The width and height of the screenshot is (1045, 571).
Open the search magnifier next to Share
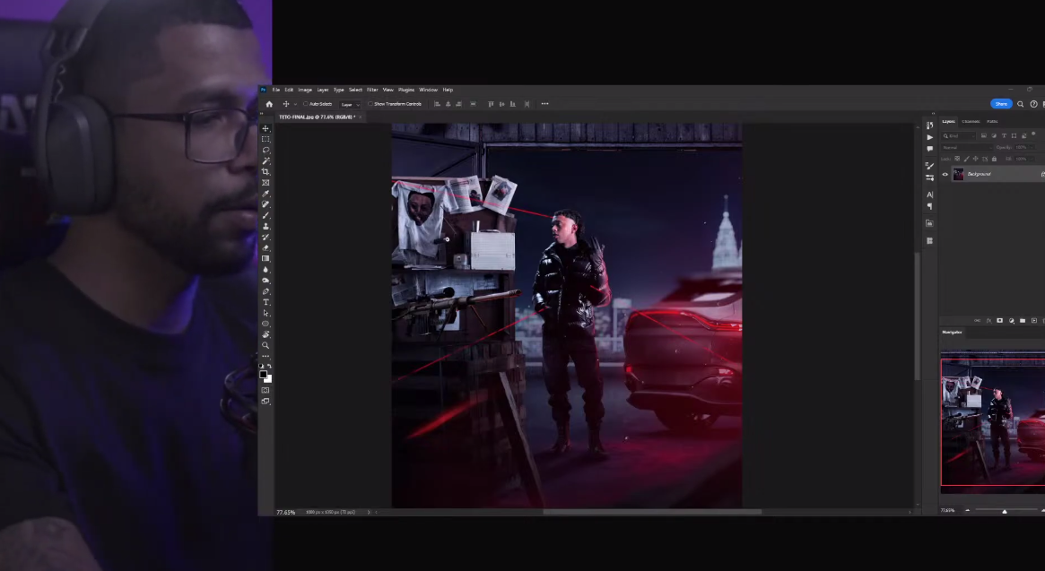tap(1021, 104)
